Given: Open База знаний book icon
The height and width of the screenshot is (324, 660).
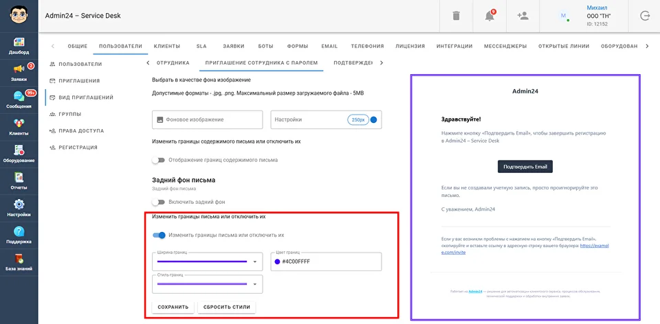Looking at the screenshot, I should [x=19, y=259].
